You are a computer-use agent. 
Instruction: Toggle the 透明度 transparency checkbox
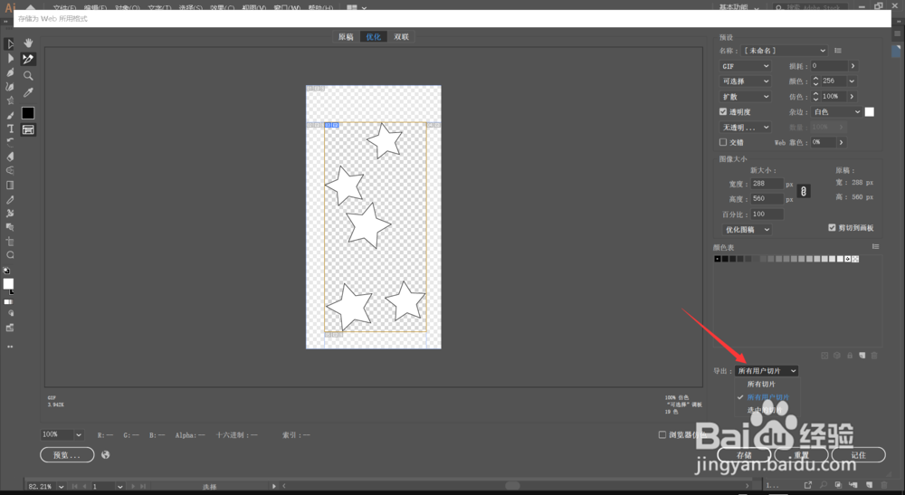pos(722,111)
